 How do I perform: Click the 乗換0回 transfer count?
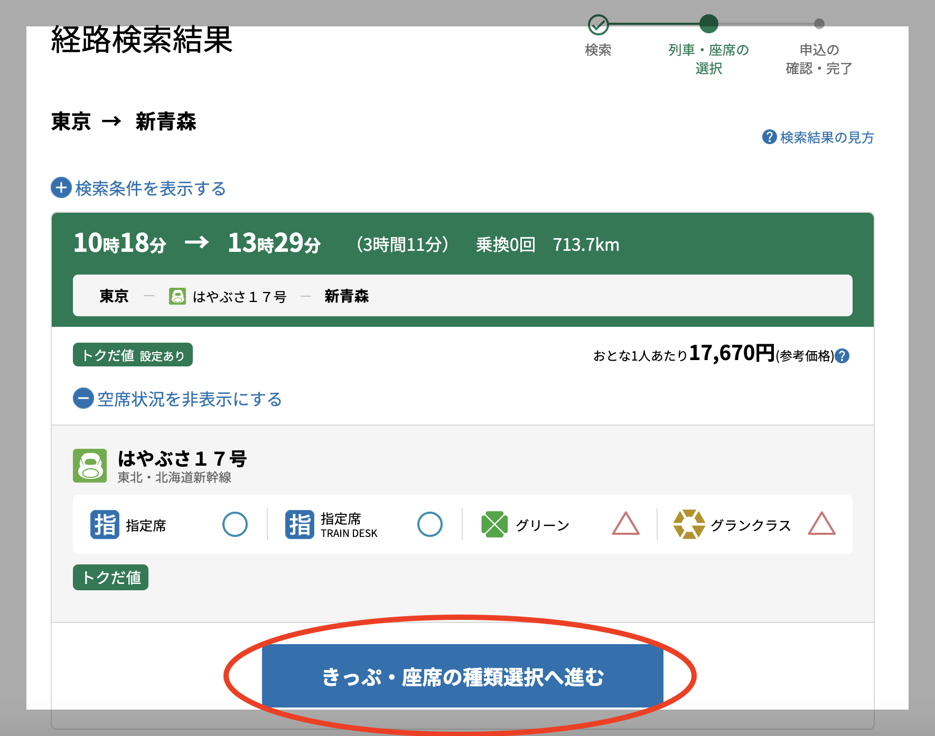click(x=506, y=244)
